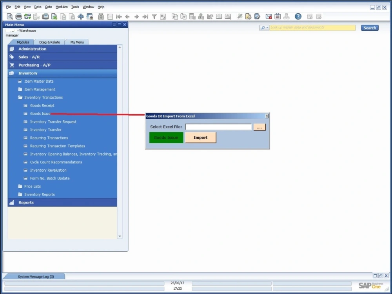Viewport: 392px width, 294px height.
Task: Go to Previous Record left arrow
Action: click(x=127, y=16)
